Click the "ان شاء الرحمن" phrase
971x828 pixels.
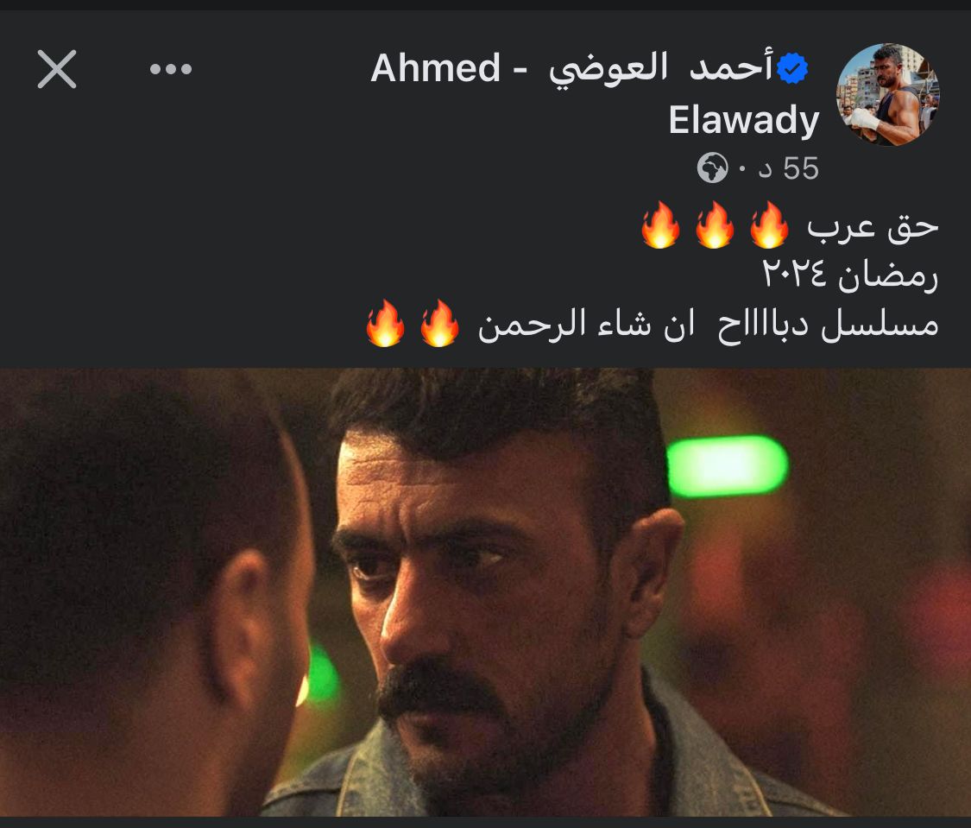click(x=586, y=324)
